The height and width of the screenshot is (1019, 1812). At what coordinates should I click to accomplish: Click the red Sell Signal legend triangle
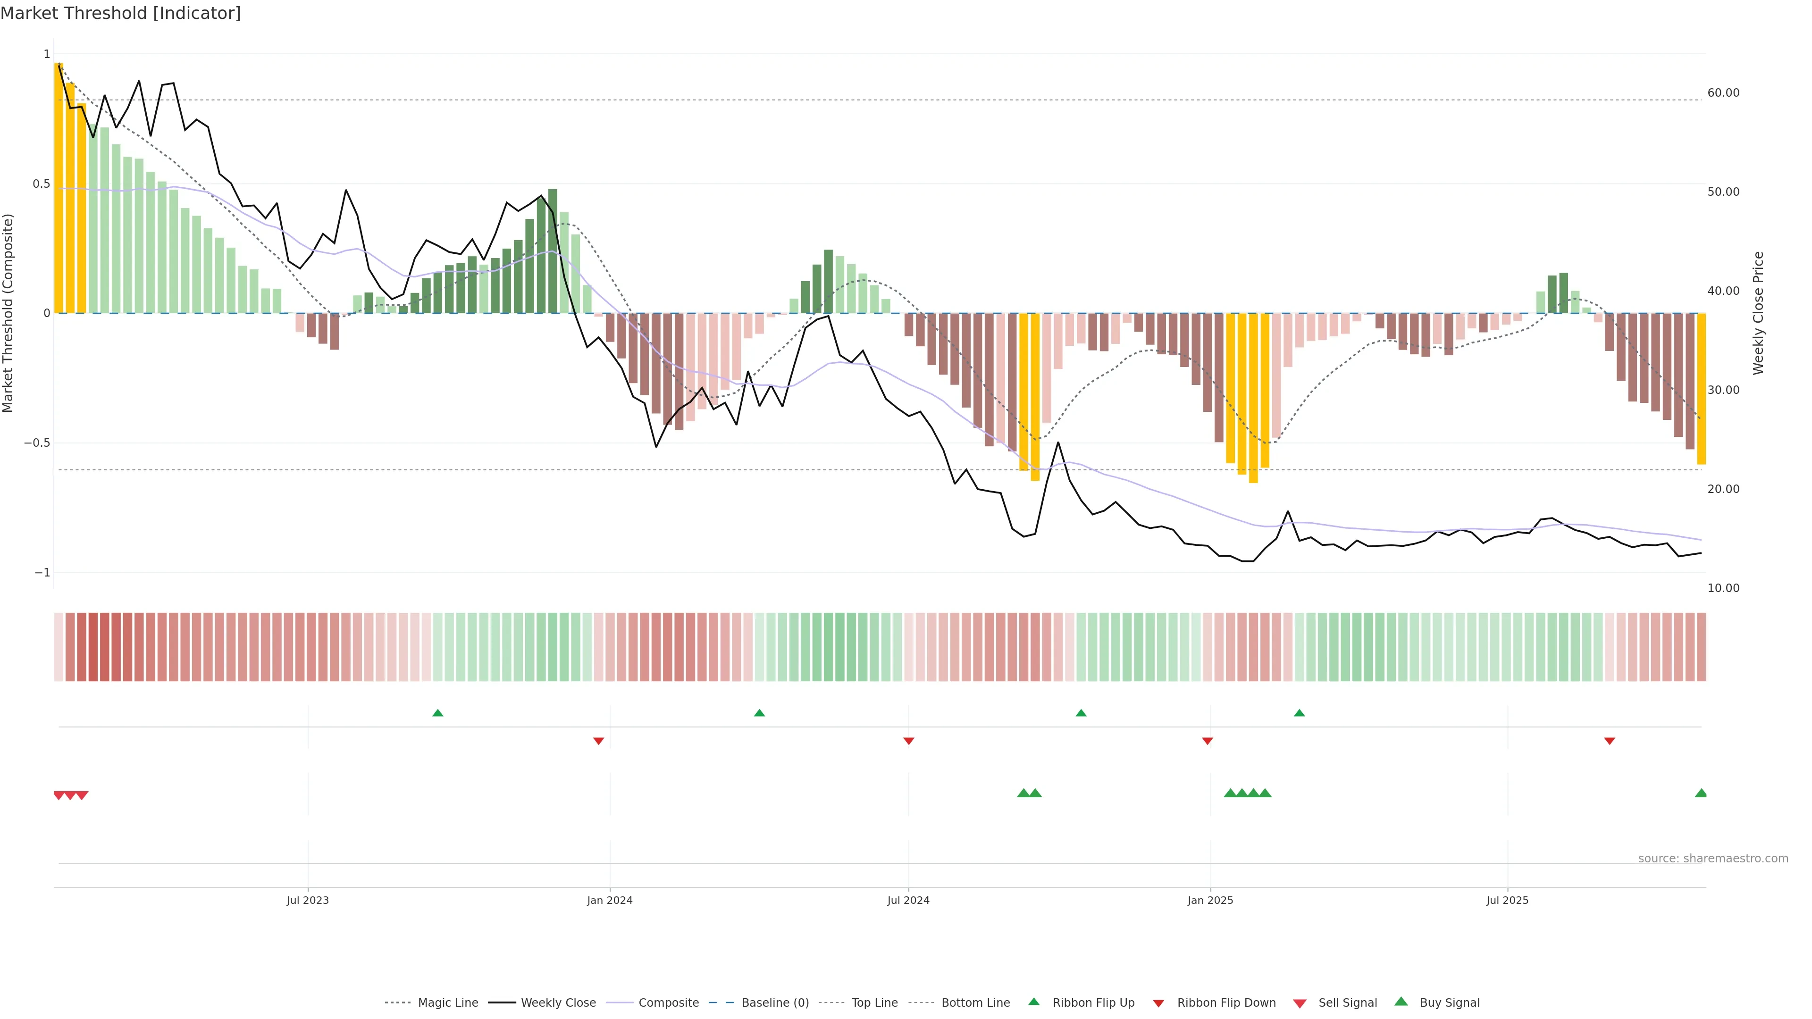[1300, 1003]
